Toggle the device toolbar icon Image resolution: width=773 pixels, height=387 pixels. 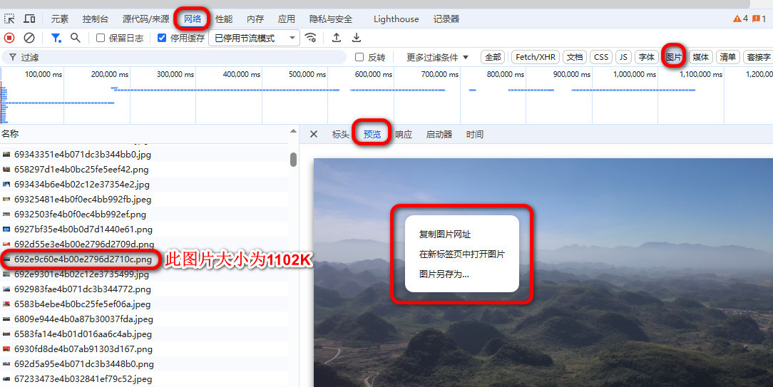pyautogui.click(x=30, y=19)
